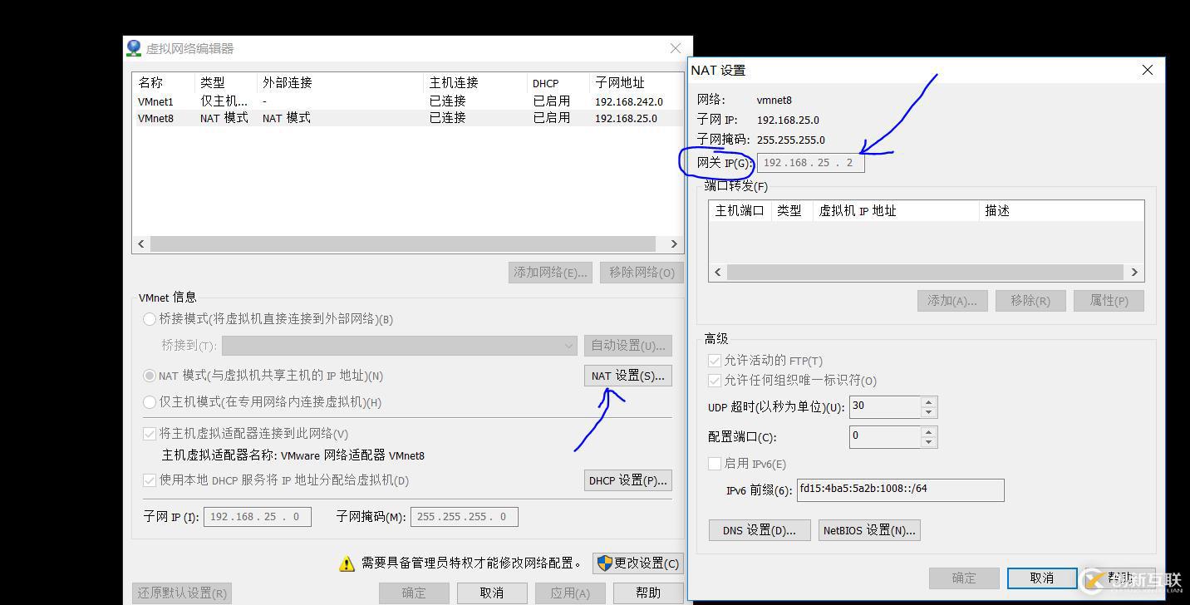Click the 描述 column header
Screen dimensions: 1190x605
[x=1061, y=211]
